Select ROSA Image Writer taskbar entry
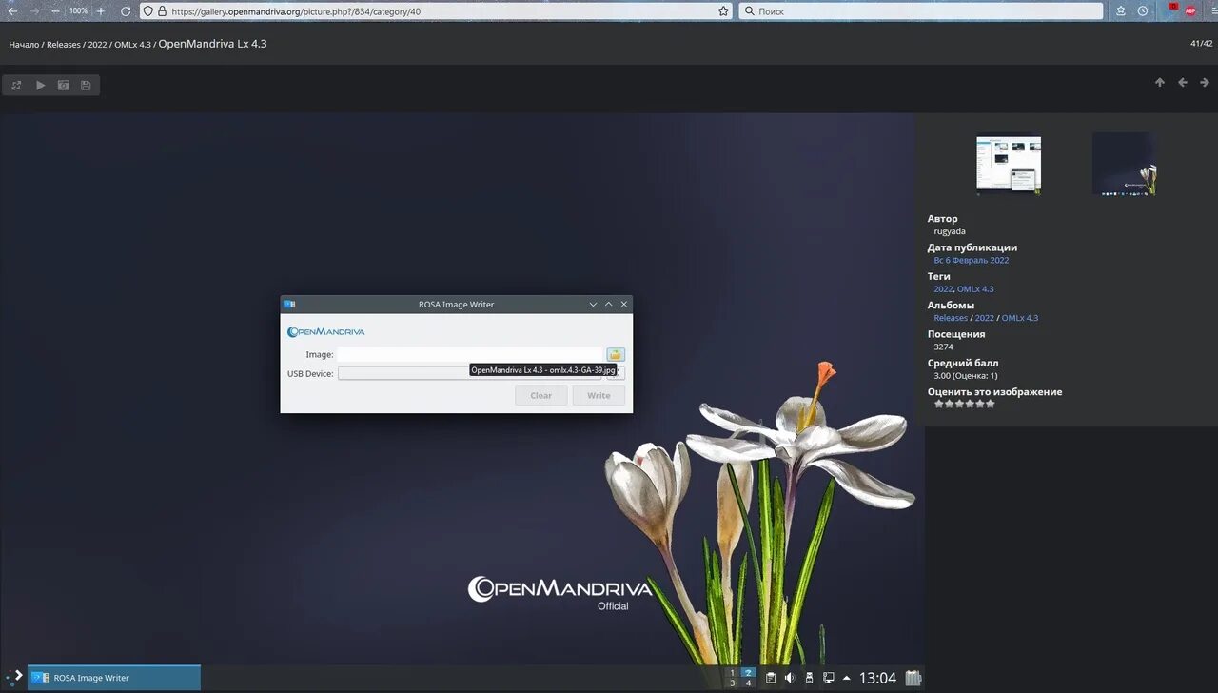Viewport: 1218px width, 693px height. (x=114, y=678)
